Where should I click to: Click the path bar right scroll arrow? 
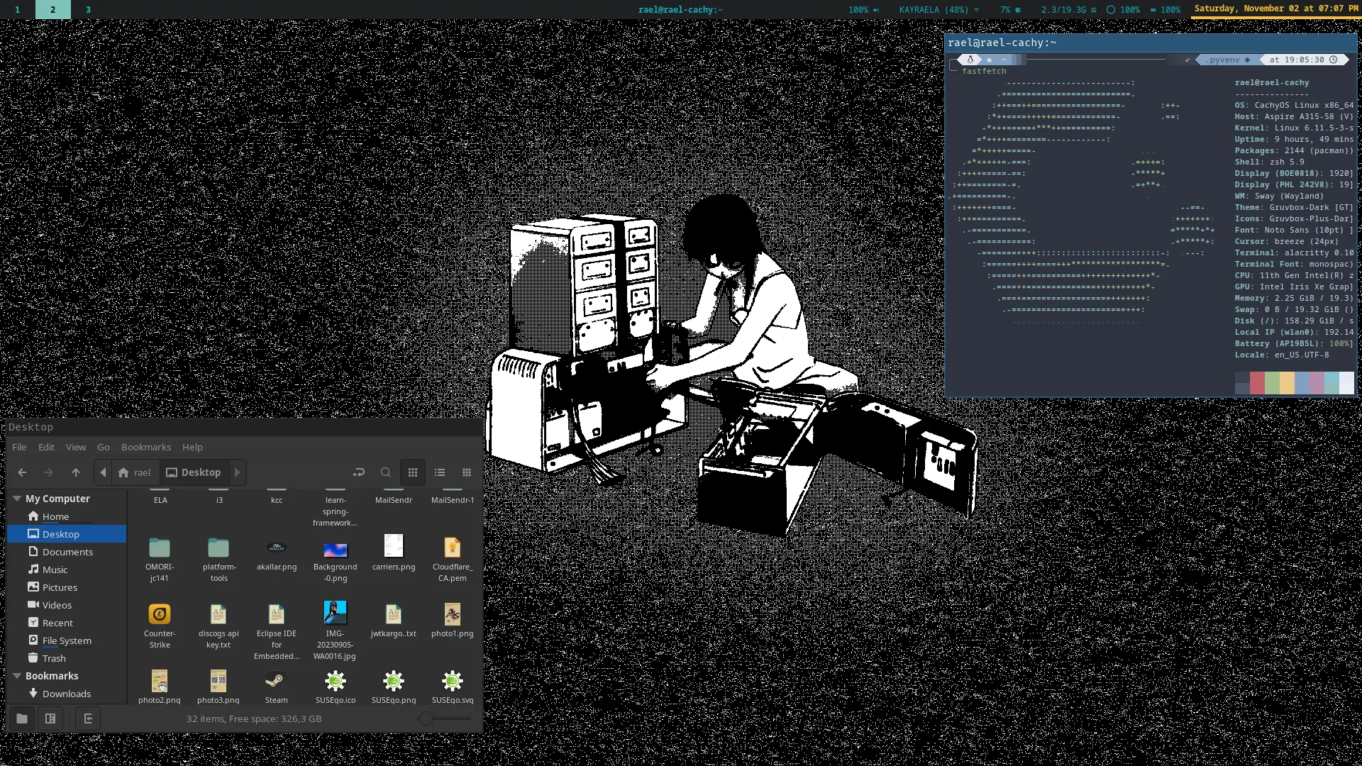(238, 472)
